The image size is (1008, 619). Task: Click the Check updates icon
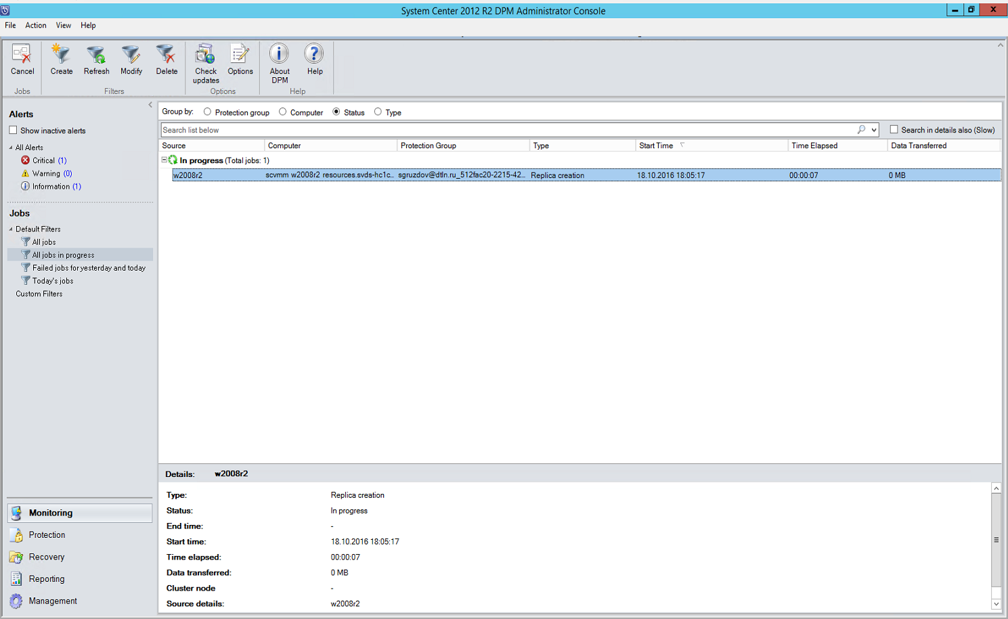[x=205, y=54]
